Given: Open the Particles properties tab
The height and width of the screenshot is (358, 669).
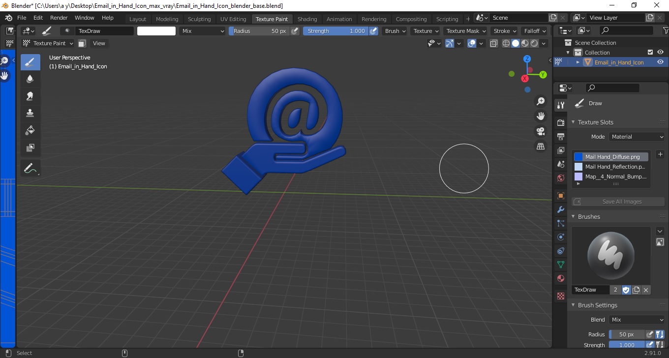Looking at the screenshot, I should pos(560,223).
